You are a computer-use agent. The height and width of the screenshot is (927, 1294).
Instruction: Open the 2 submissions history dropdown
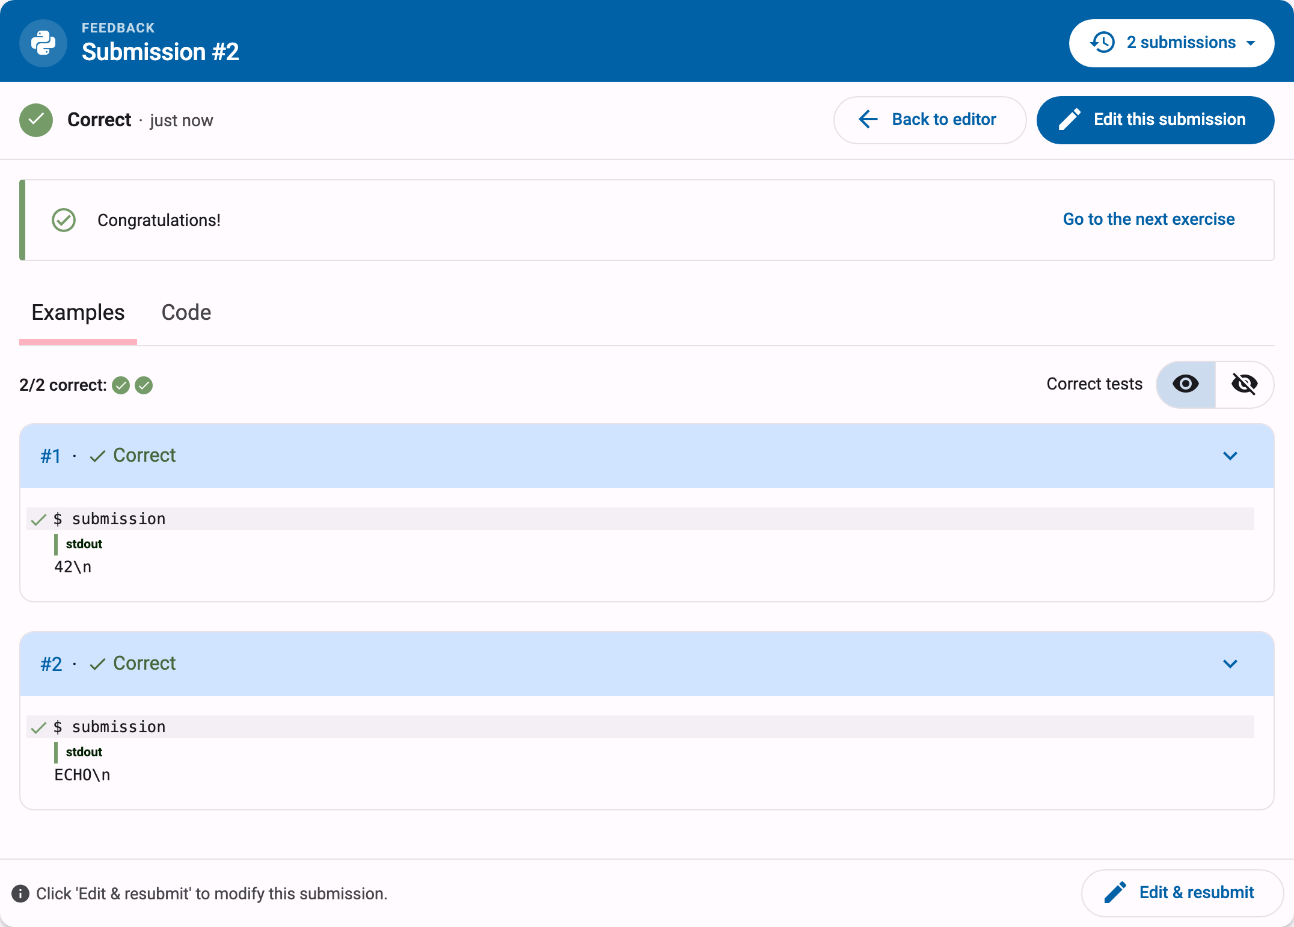(1171, 43)
